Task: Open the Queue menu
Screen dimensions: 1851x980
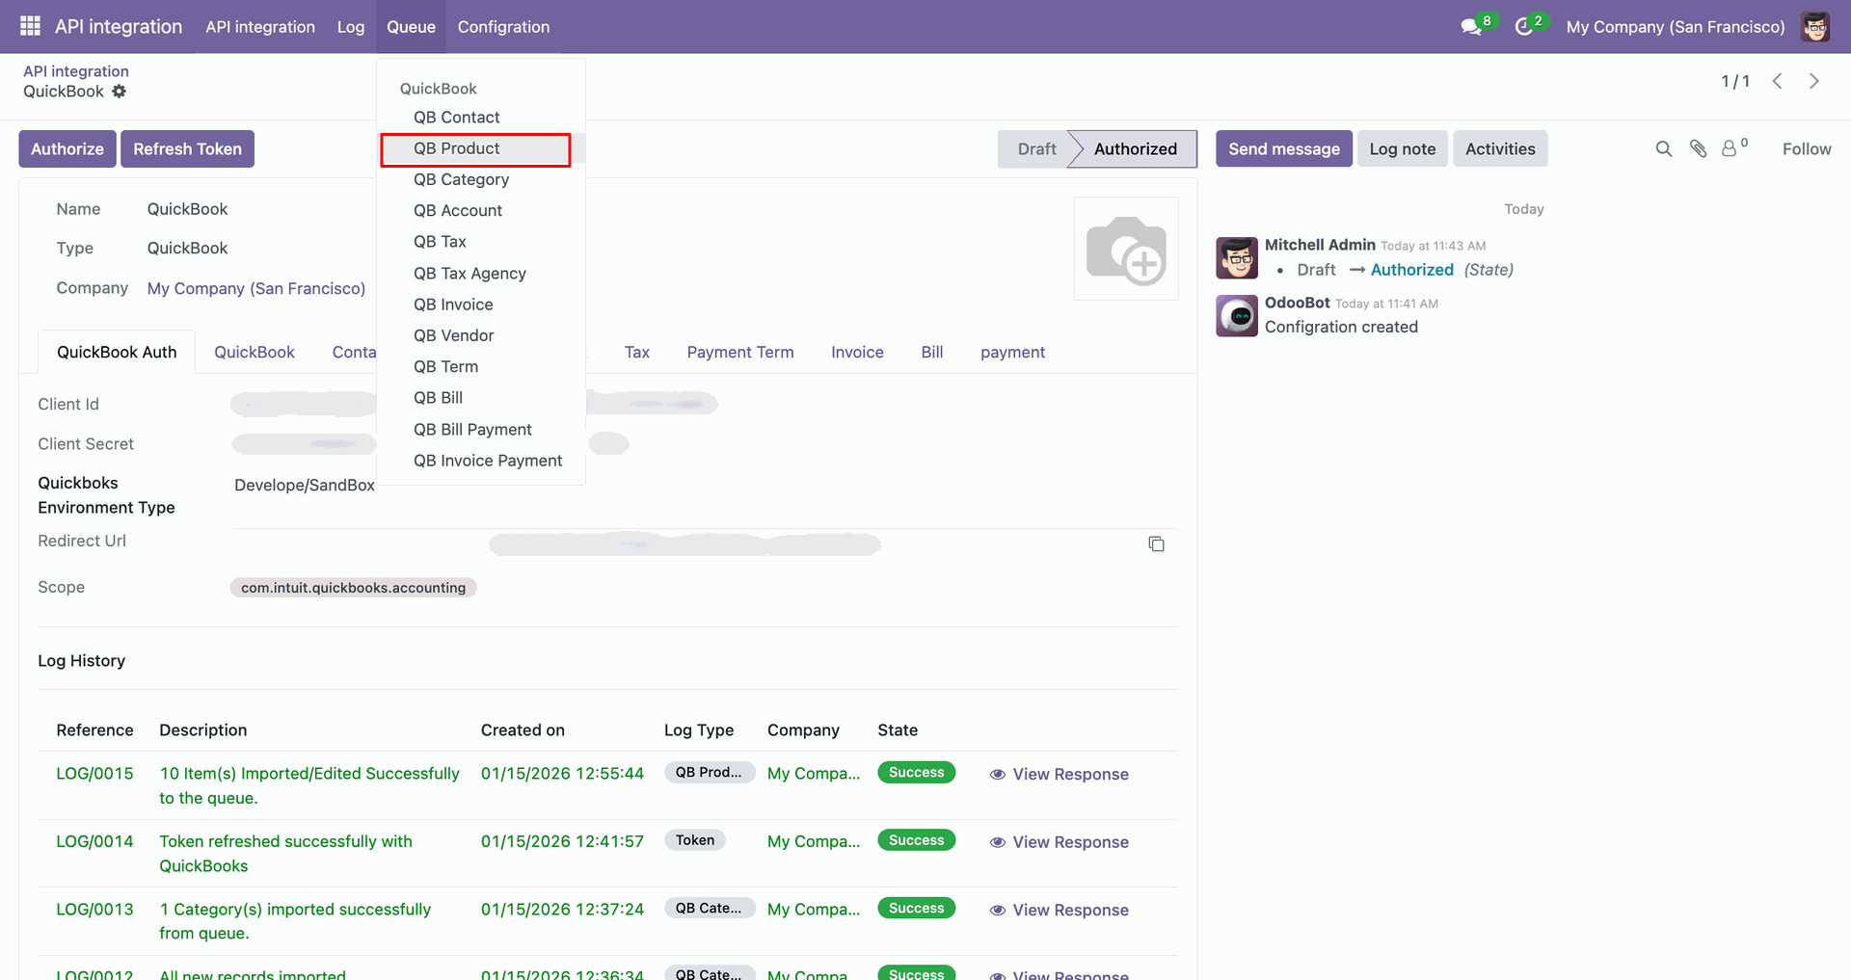Action: 411,27
